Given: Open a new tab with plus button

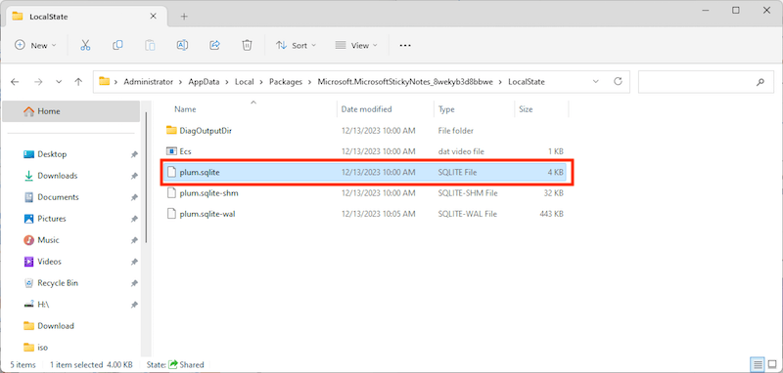Looking at the screenshot, I should [184, 17].
